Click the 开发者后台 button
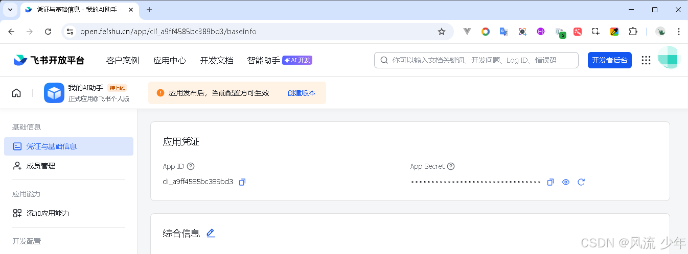The width and height of the screenshot is (688, 254). click(x=610, y=60)
